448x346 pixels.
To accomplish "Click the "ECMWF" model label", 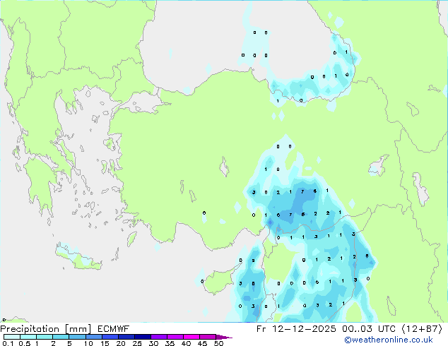I will tap(113, 329).
